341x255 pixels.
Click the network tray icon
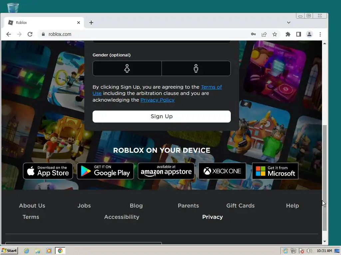293,251
